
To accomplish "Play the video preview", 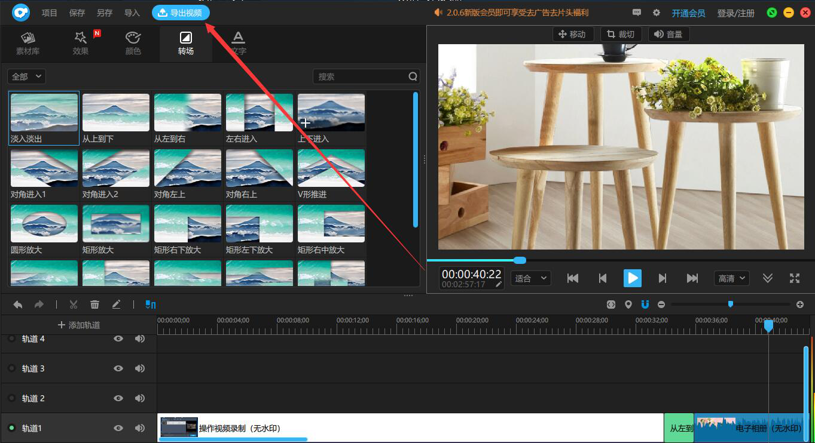I will click(x=632, y=278).
